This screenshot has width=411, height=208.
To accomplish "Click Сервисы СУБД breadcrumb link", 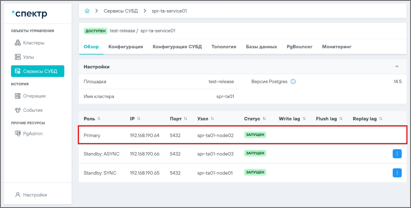I will pos(121,11).
